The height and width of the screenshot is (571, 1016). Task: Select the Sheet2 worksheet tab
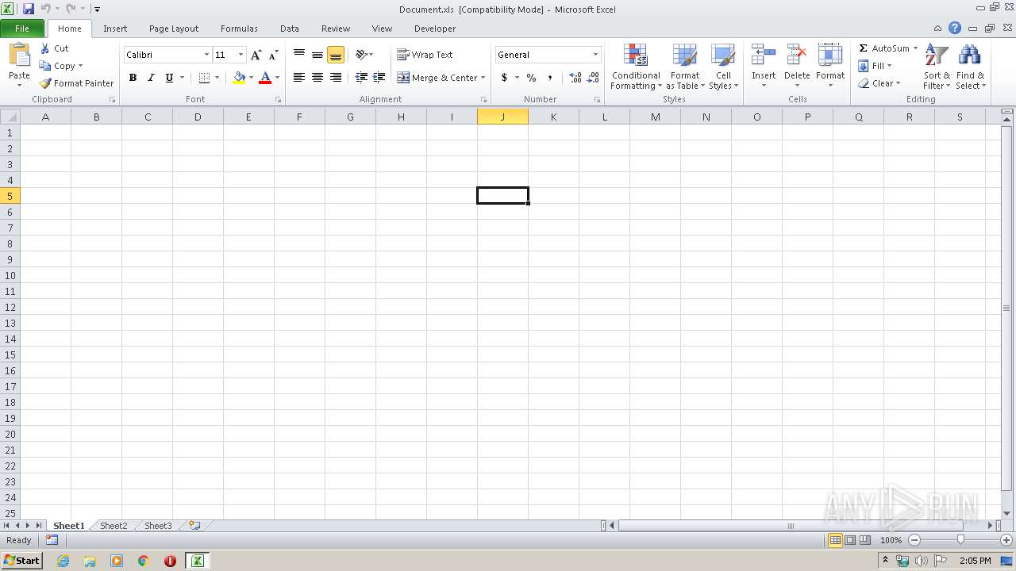tap(114, 526)
